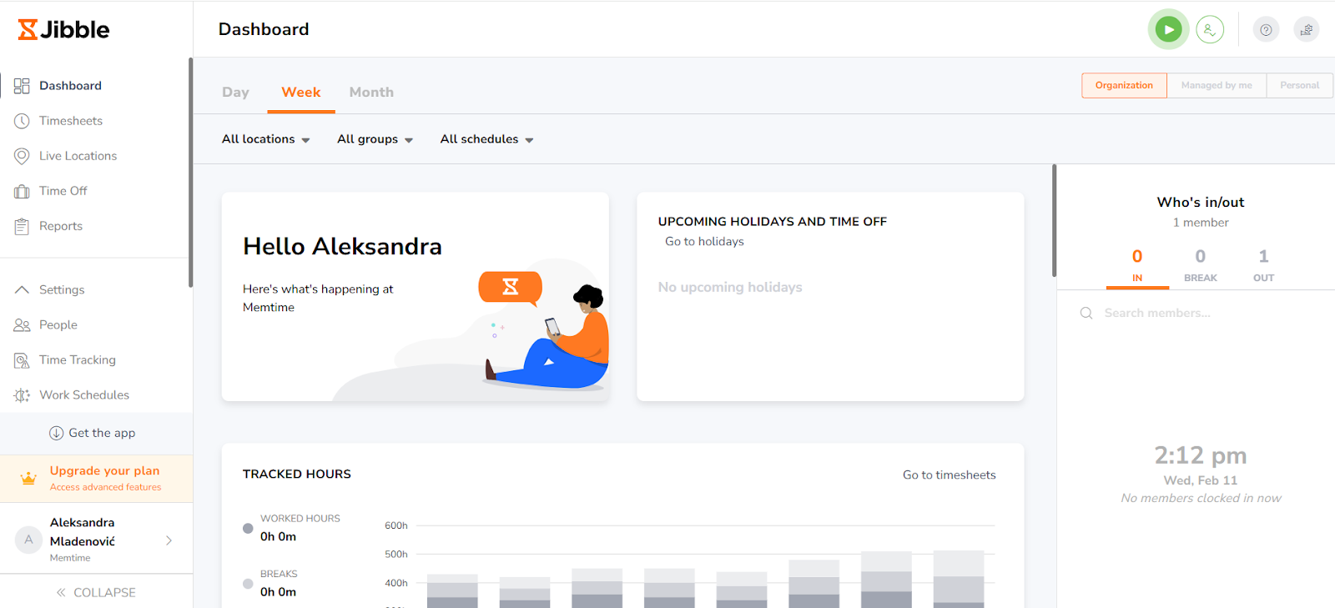Select the Organization view toggle

point(1124,85)
